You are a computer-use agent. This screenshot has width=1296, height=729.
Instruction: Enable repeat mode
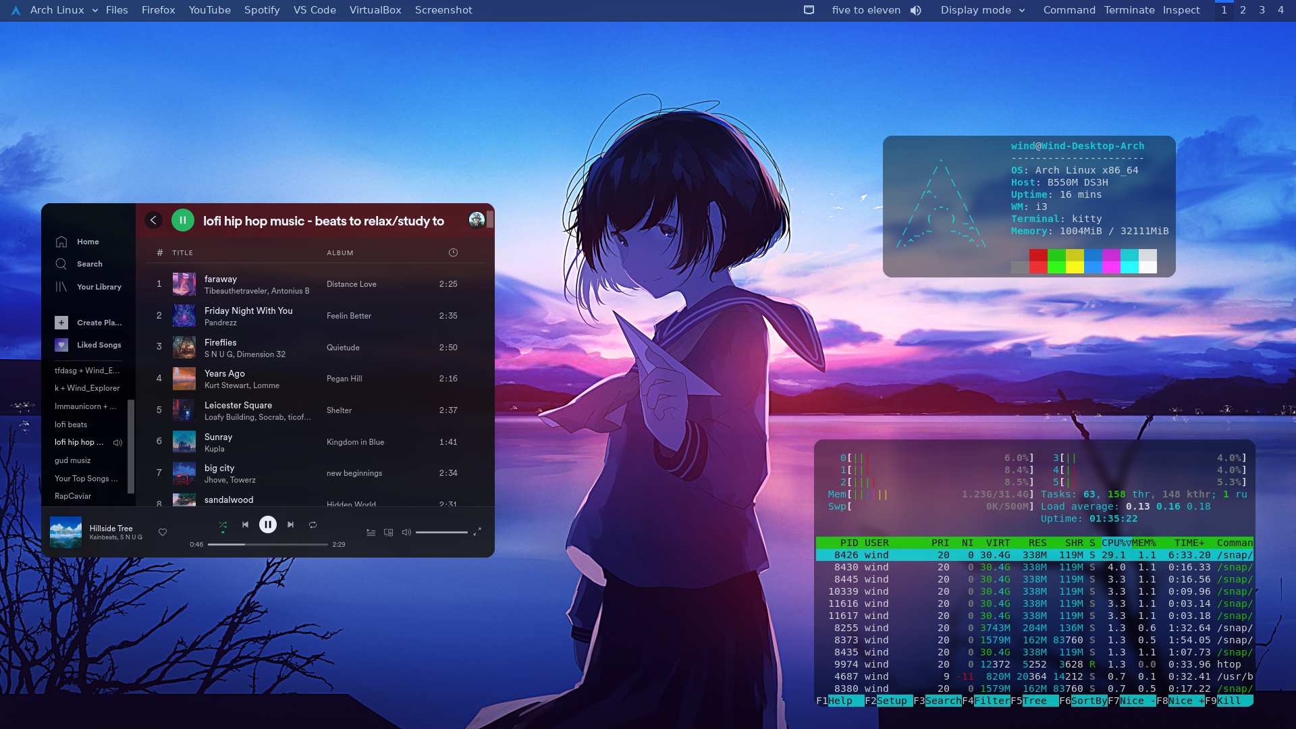click(313, 524)
